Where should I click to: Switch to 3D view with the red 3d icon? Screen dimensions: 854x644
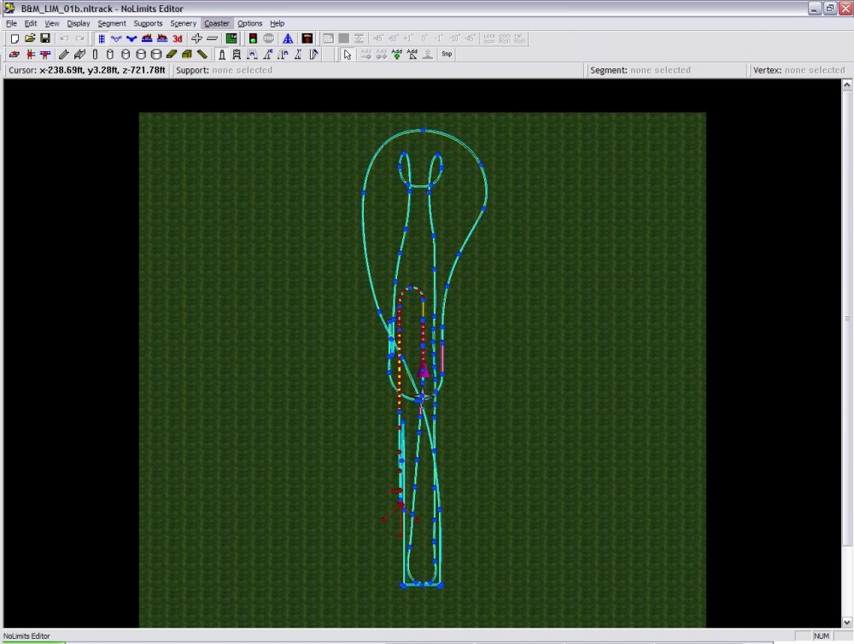click(x=178, y=38)
